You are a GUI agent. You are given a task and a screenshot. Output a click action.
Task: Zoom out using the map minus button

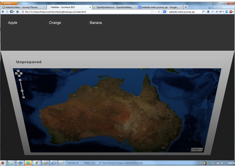point(24,97)
